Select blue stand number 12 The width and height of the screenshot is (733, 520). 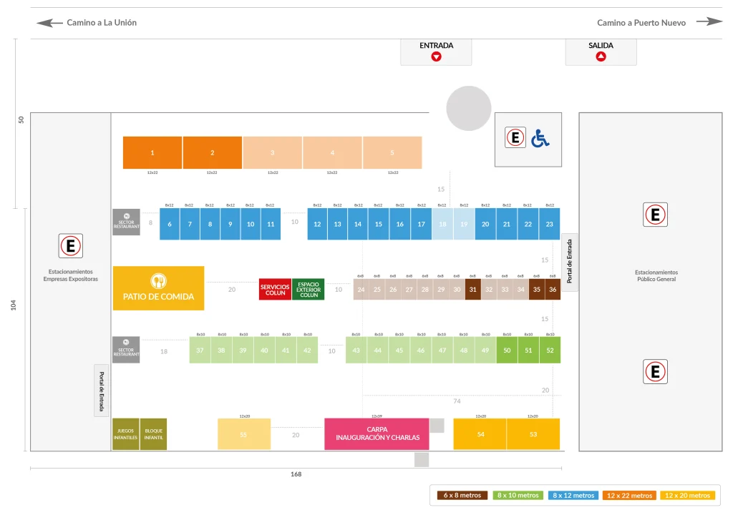point(317,225)
